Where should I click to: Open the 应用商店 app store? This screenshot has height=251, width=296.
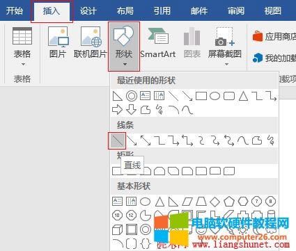point(274,36)
